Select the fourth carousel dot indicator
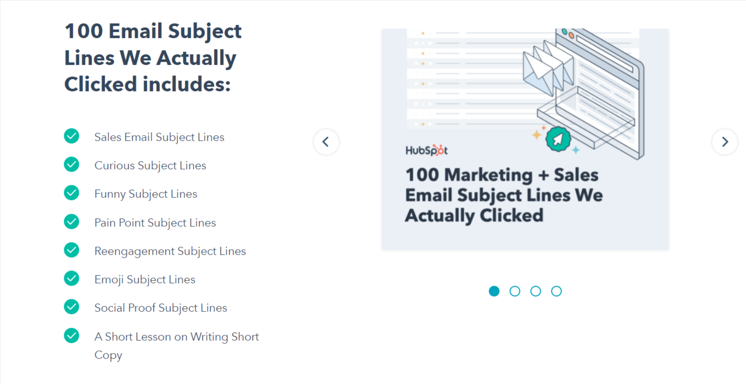The width and height of the screenshot is (746, 384). (557, 291)
